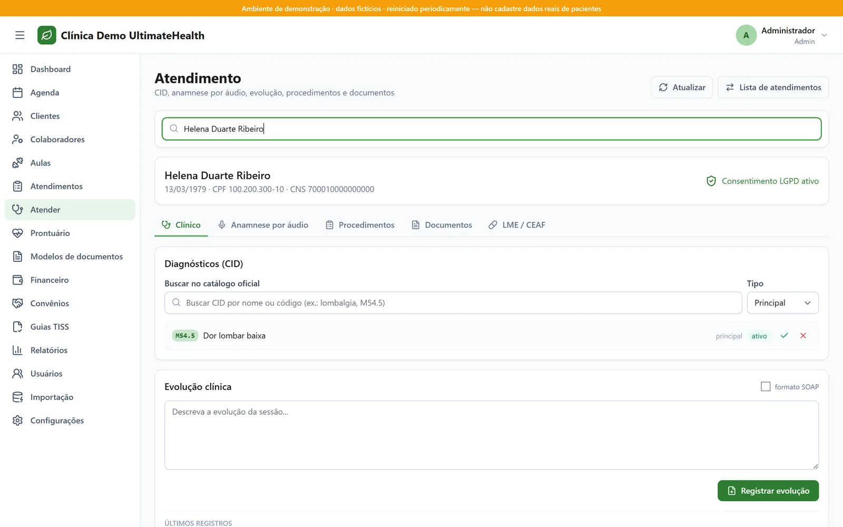The height and width of the screenshot is (527, 843).
Task: Click the Financeiro wallet icon
Action: 18,280
